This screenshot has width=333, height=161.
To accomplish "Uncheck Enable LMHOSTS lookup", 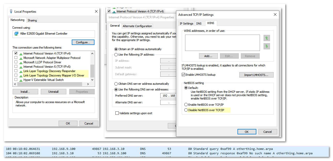I will point(184,75).
